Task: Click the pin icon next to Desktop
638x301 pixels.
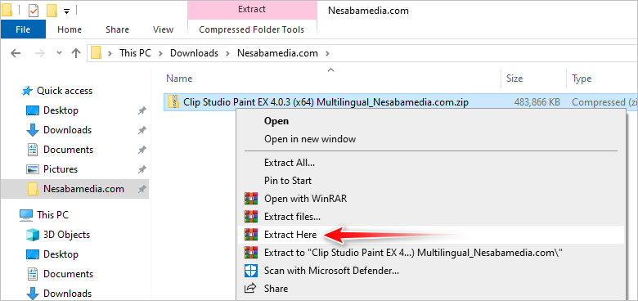Action: tap(142, 110)
